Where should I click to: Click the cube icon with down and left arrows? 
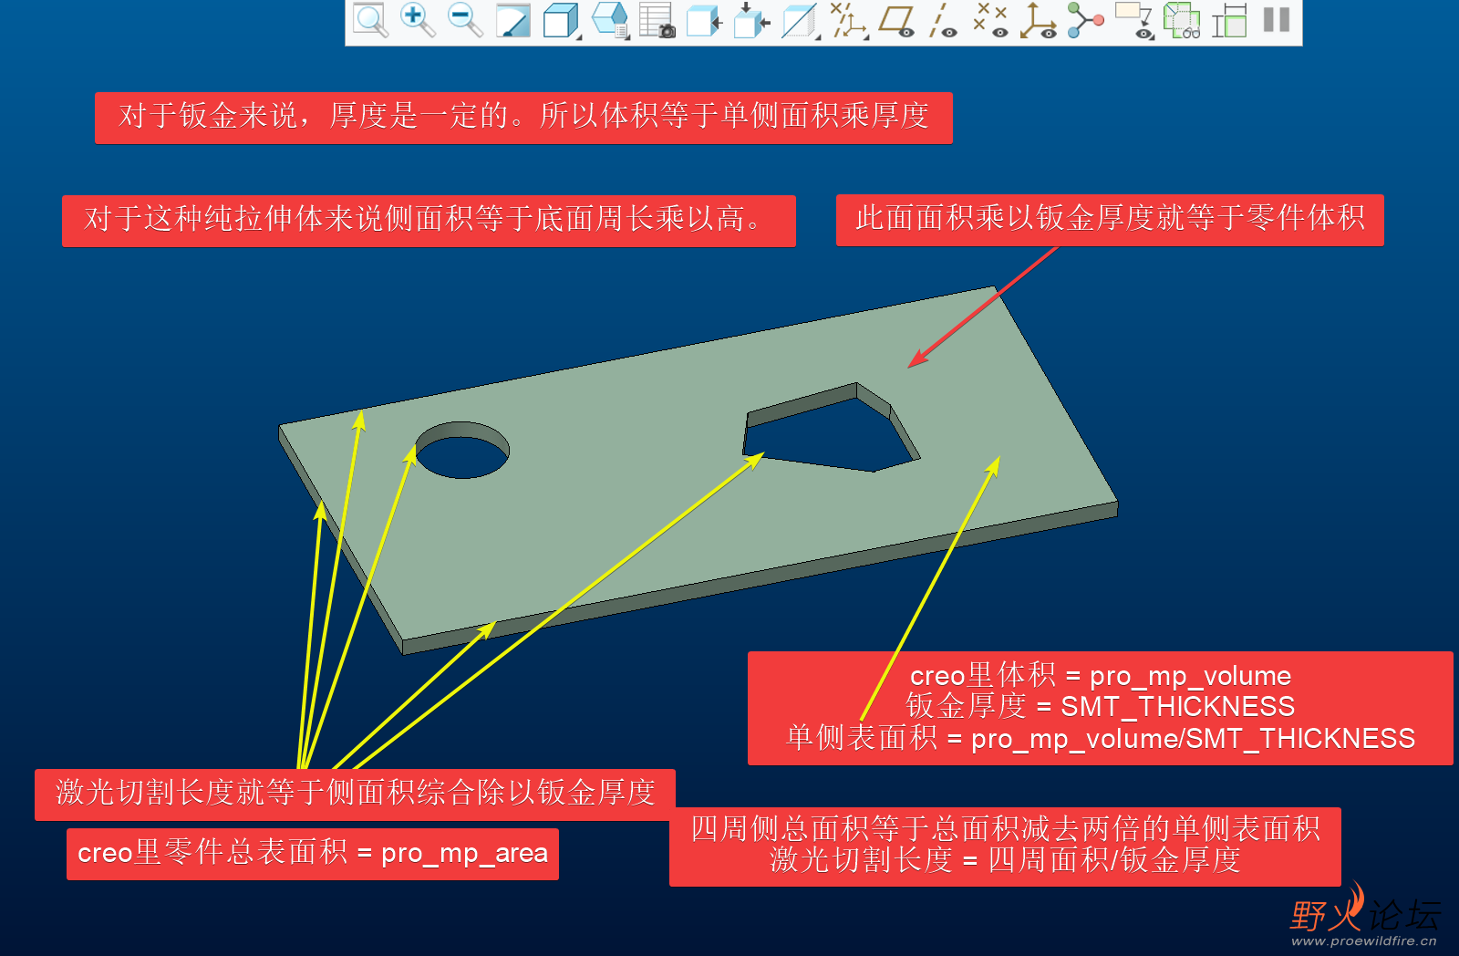coord(751,20)
